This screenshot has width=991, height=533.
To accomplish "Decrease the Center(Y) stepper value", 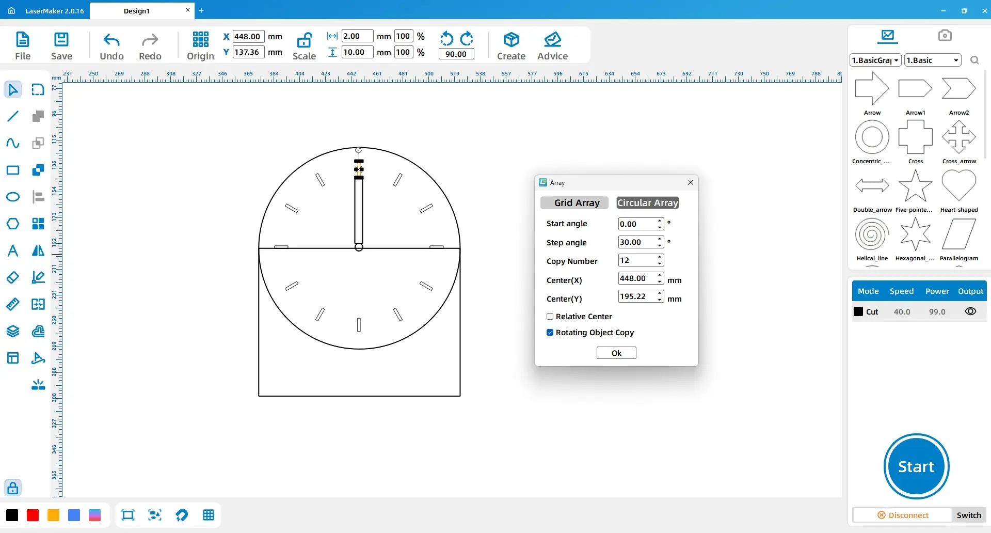I will click(660, 300).
